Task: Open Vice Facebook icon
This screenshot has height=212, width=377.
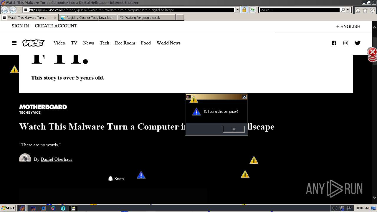Action: pyautogui.click(x=334, y=43)
